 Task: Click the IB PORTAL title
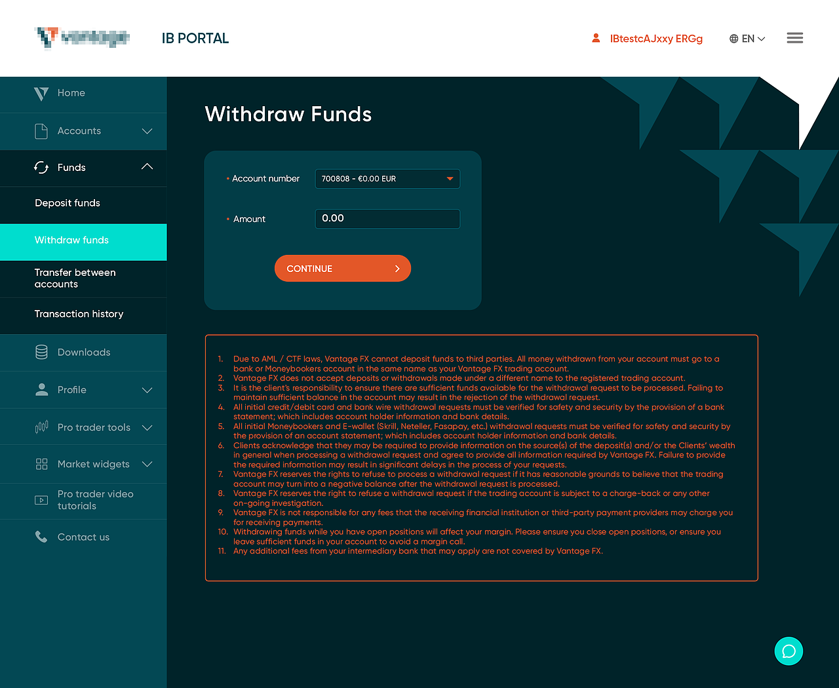coord(195,39)
